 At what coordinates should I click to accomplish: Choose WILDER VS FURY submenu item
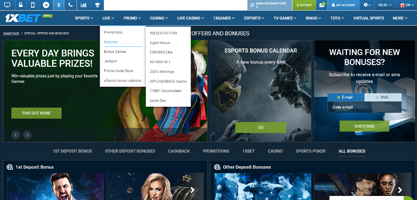point(164,33)
